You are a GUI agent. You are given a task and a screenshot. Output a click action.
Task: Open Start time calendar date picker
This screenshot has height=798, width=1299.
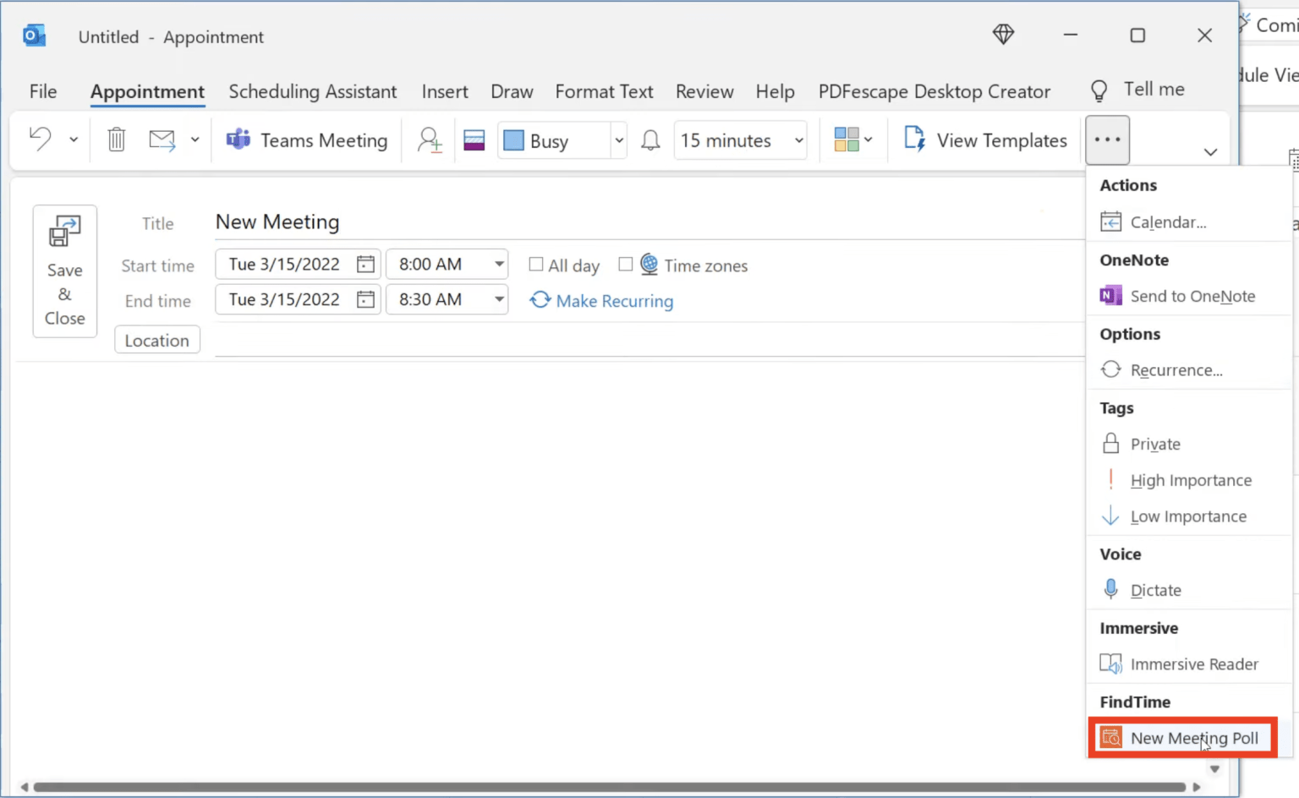click(365, 265)
